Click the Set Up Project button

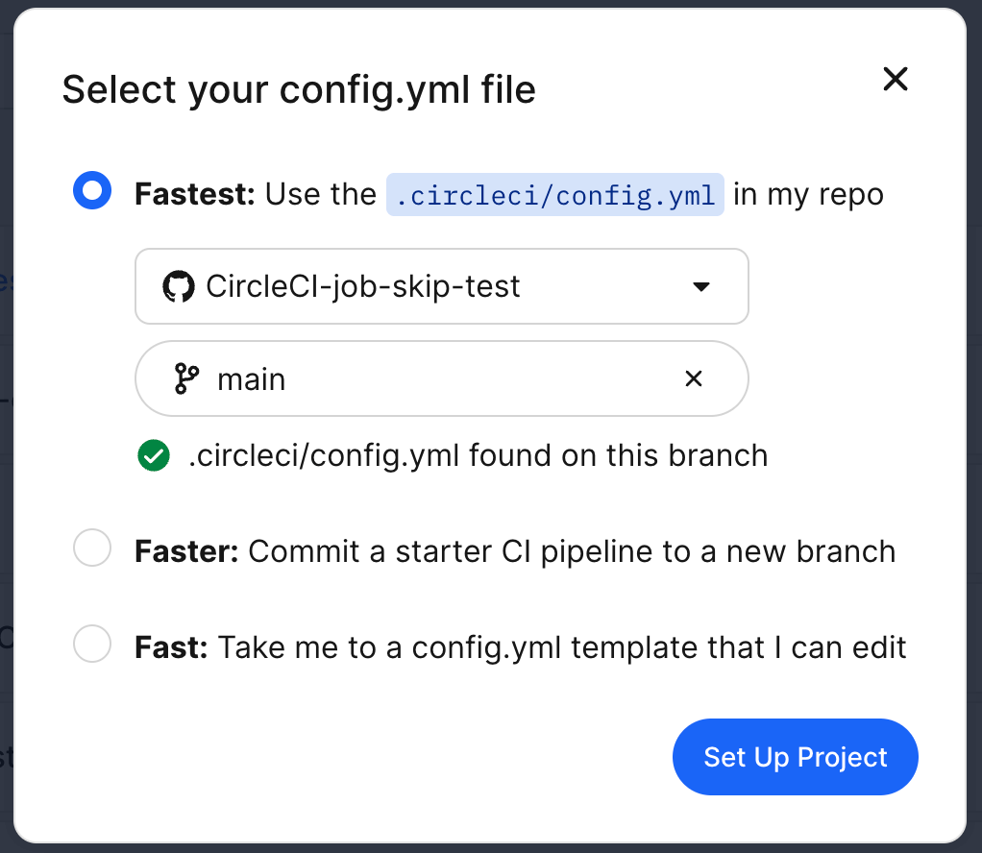(795, 757)
